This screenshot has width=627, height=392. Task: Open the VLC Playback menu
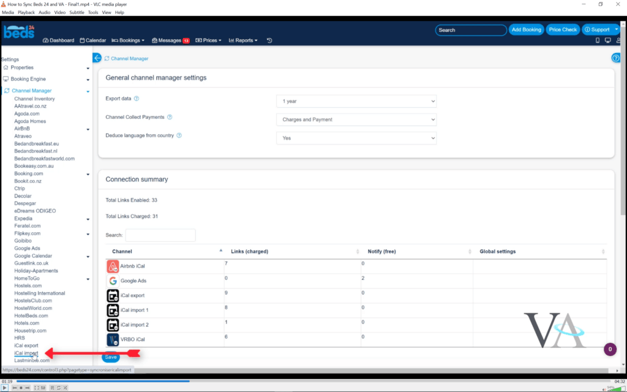click(x=26, y=12)
